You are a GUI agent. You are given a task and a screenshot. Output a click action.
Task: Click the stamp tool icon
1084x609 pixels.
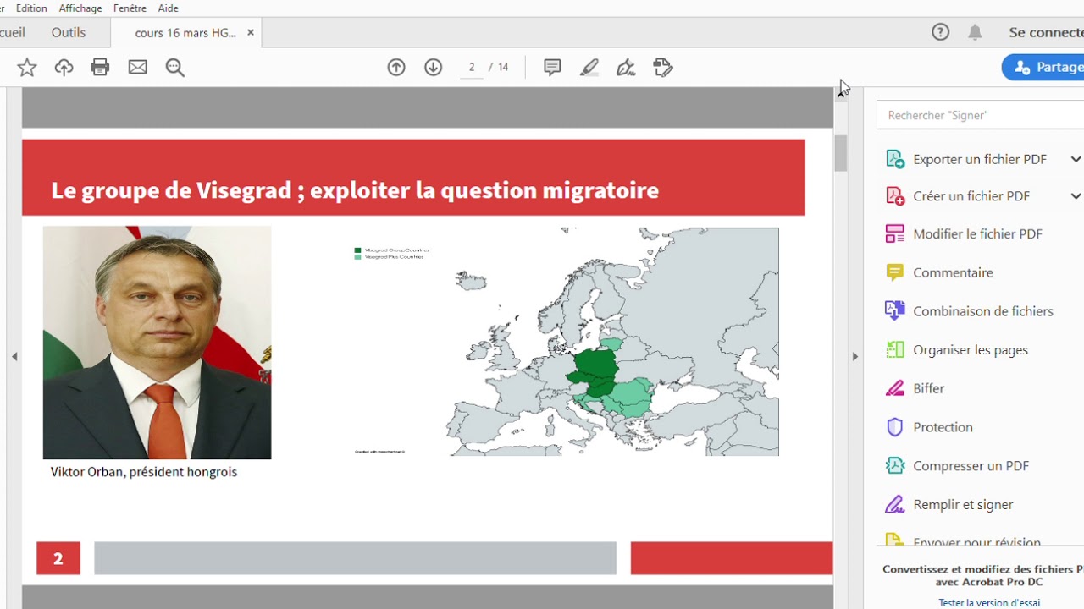[x=663, y=68]
